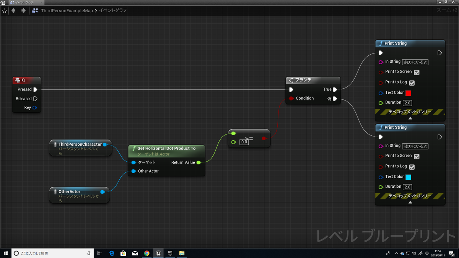Screen dimensions: 459x258
Task: Open Google Chrome from the taskbar
Action: coord(146,253)
